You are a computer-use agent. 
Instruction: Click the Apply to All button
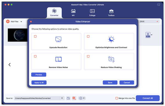(x=39, y=83)
